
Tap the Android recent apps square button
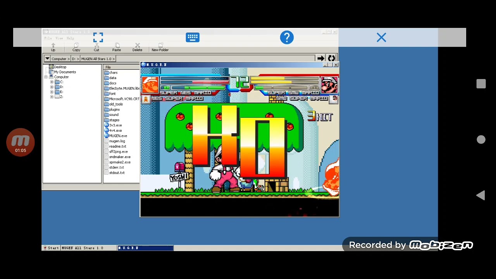pyautogui.click(x=481, y=84)
